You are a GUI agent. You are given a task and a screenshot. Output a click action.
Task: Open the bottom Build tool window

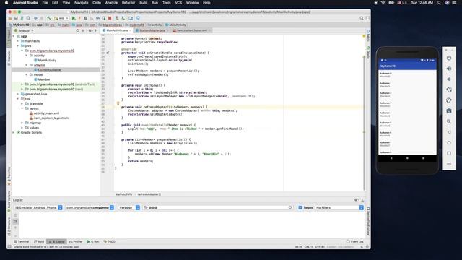(39, 241)
